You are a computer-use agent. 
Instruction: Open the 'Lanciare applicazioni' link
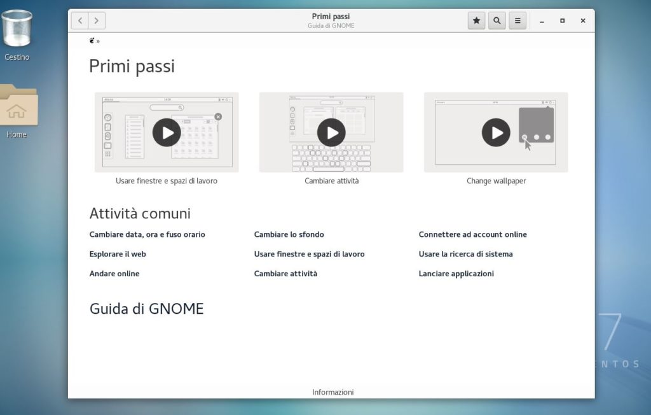(456, 274)
